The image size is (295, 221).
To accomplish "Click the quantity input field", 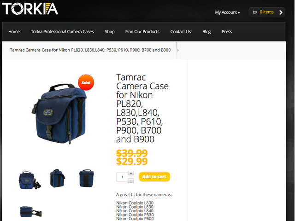I will [122, 177].
